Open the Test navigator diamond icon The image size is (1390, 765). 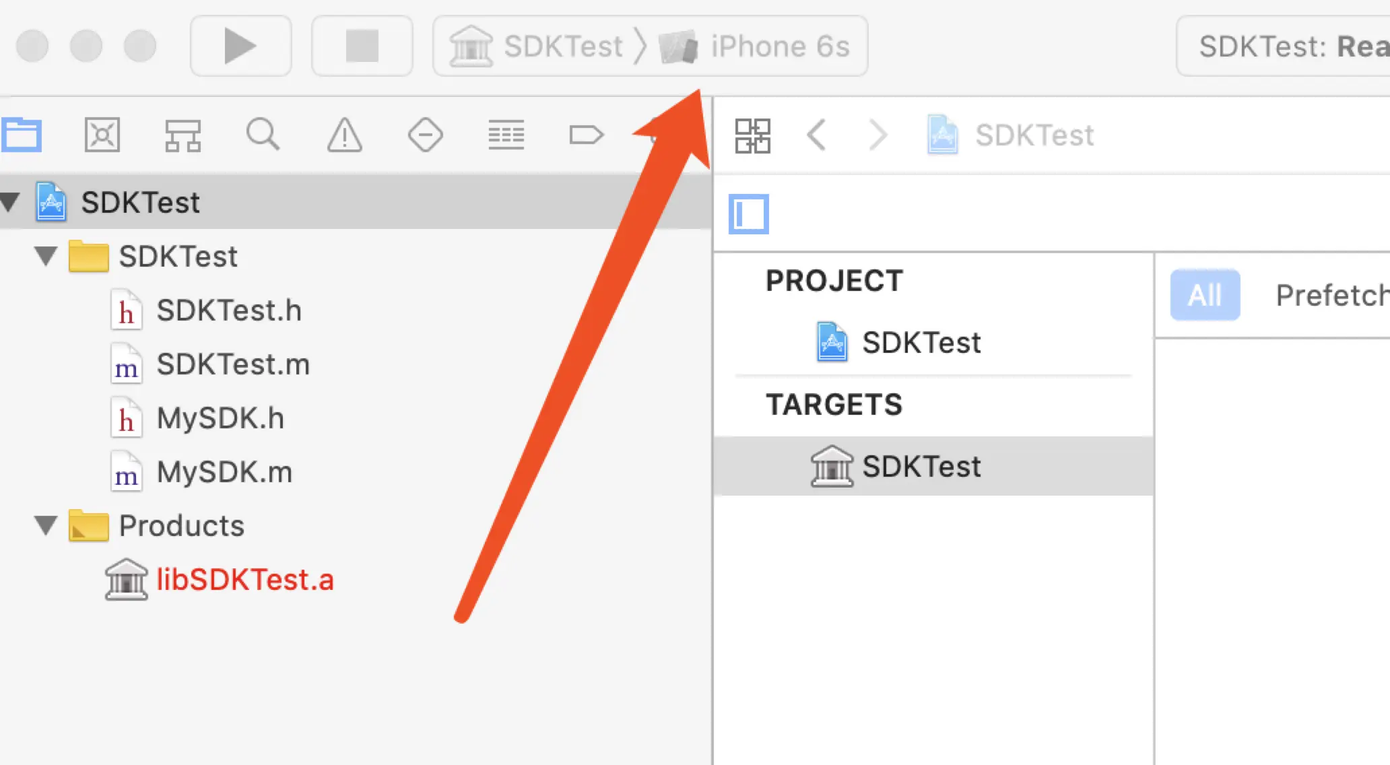pos(425,135)
